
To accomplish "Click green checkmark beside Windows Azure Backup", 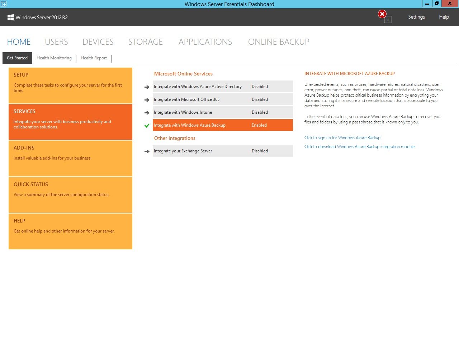I will tap(147, 126).
